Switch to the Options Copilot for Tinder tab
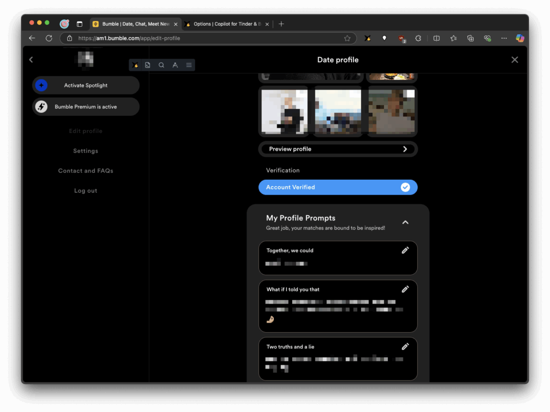 tap(227, 24)
